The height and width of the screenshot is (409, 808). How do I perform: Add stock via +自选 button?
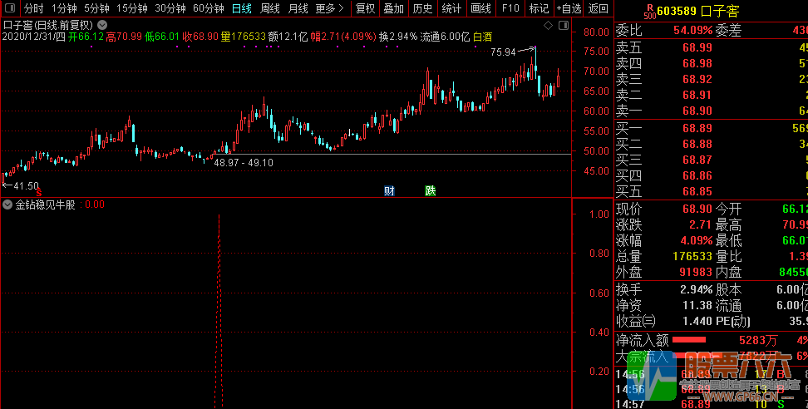569,8
